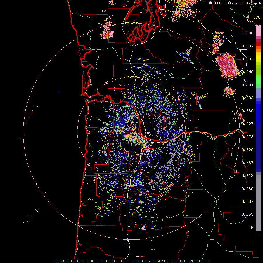Click the 0.307 legend value
This screenshot has height=263, width=263.
click(x=248, y=202)
